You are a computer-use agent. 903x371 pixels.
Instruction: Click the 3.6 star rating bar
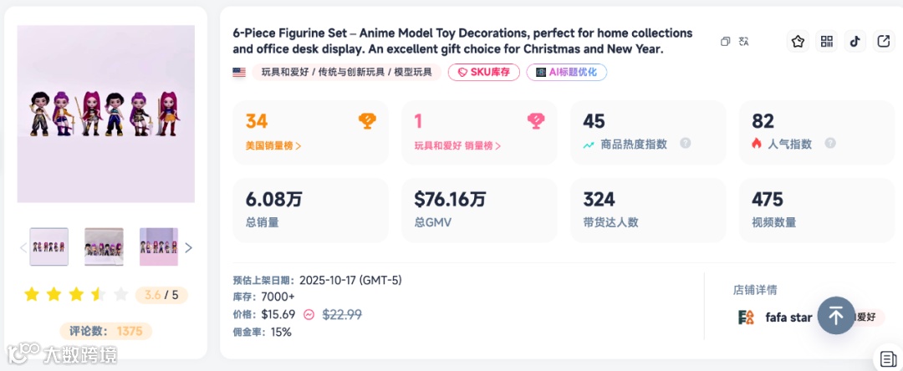[x=76, y=294]
